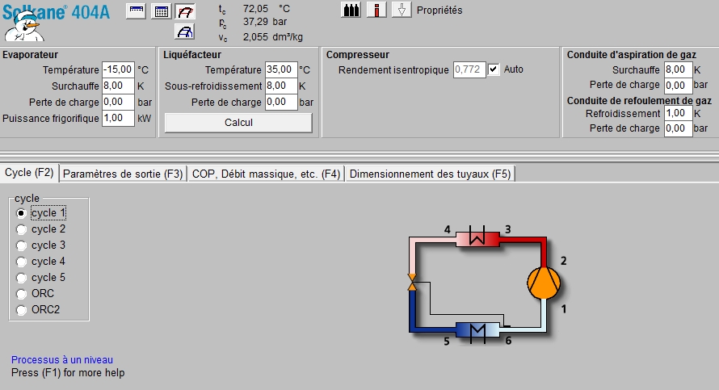Open Dimensionnement des tuyaux (F5) tab

coord(430,174)
